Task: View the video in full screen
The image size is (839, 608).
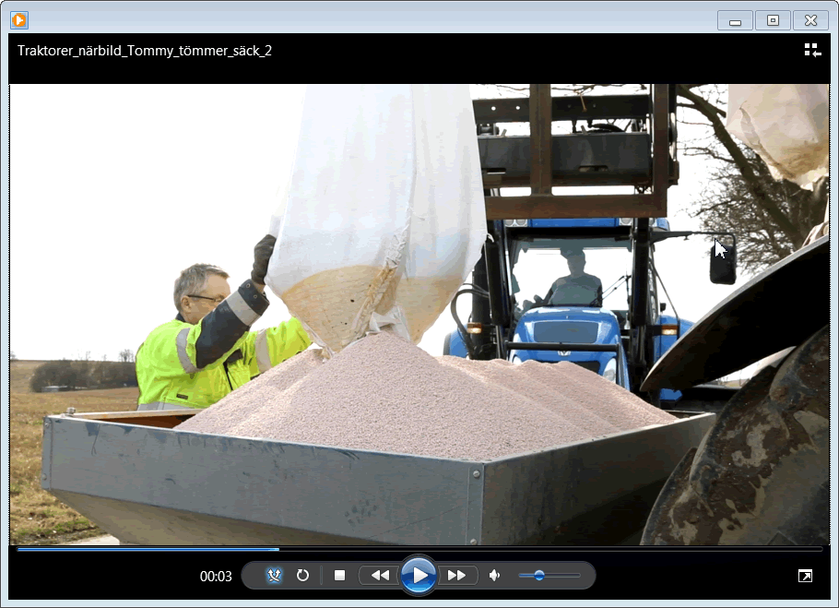Action: [805, 576]
